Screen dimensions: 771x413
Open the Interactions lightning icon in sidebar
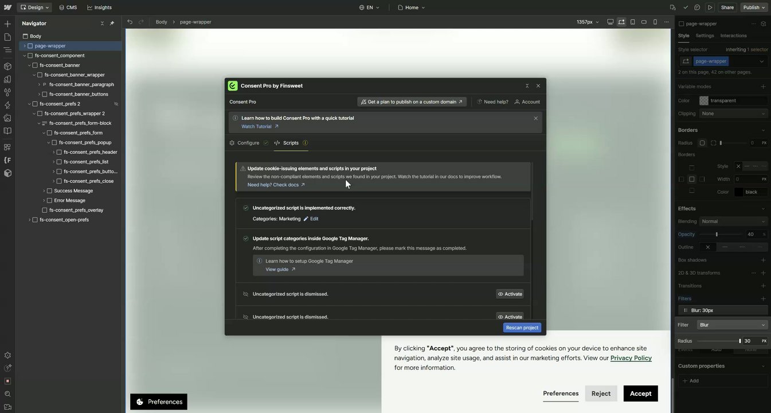tap(7, 105)
